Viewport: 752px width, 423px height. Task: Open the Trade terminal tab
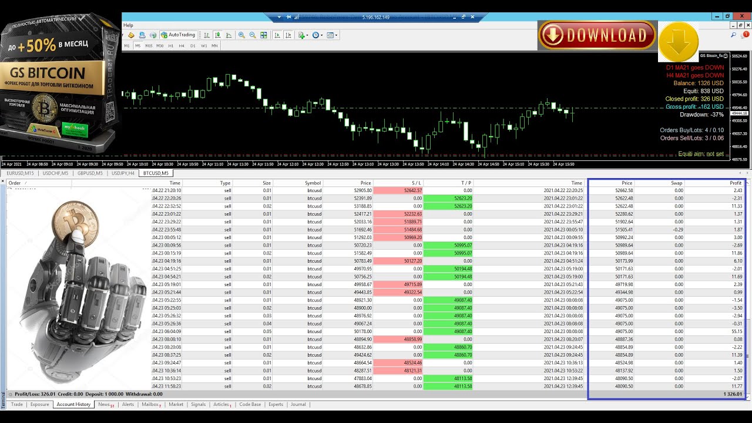(17, 404)
